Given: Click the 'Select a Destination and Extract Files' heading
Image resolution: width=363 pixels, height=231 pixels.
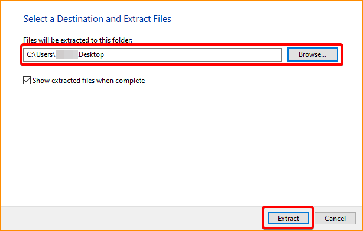Looking at the screenshot, I should coord(97,19).
